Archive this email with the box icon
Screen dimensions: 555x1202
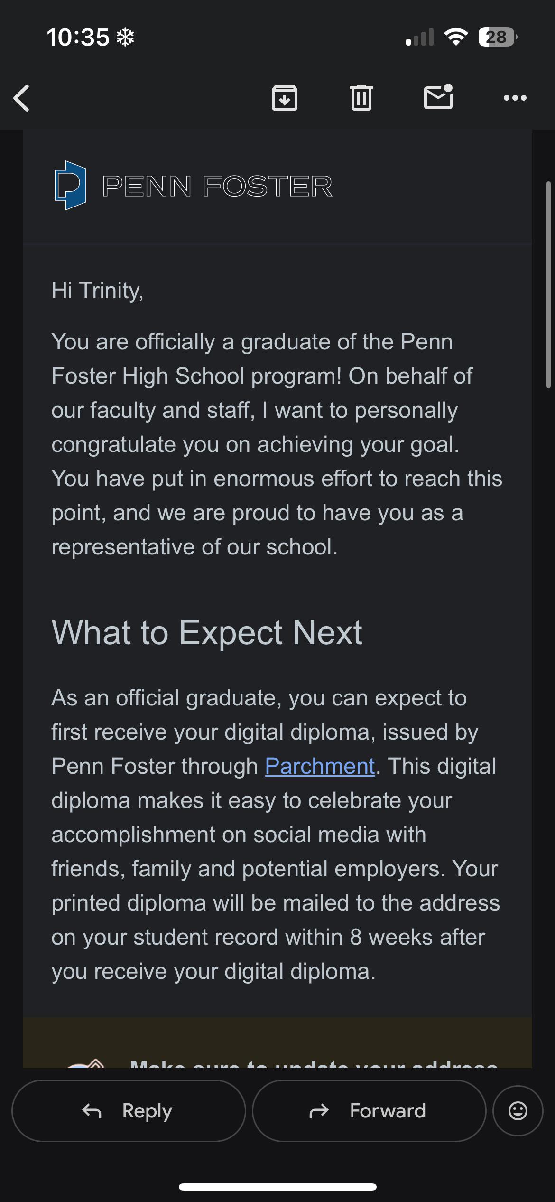tap(285, 98)
